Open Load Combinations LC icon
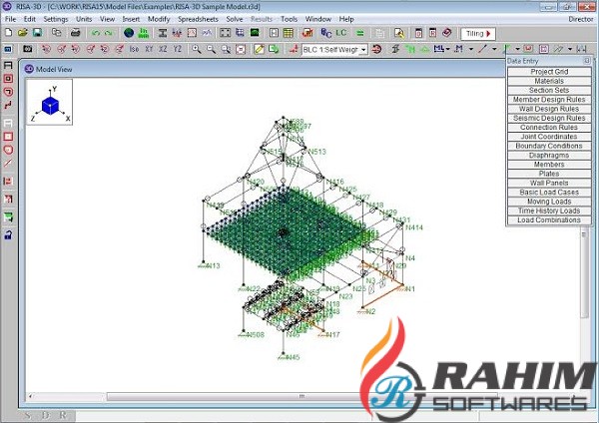The width and height of the screenshot is (599, 423). coord(341,33)
